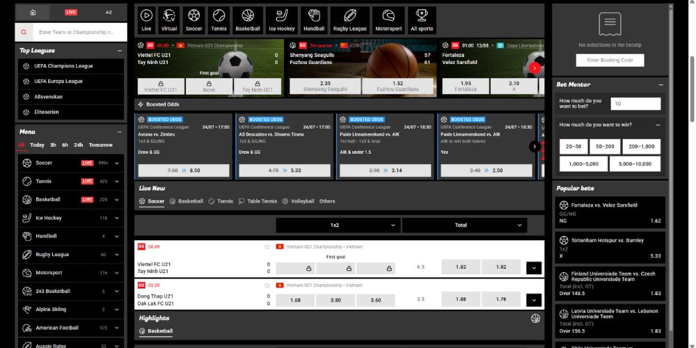Advance the featured matches carousel red arrow
The image size is (696, 348).
click(535, 68)
